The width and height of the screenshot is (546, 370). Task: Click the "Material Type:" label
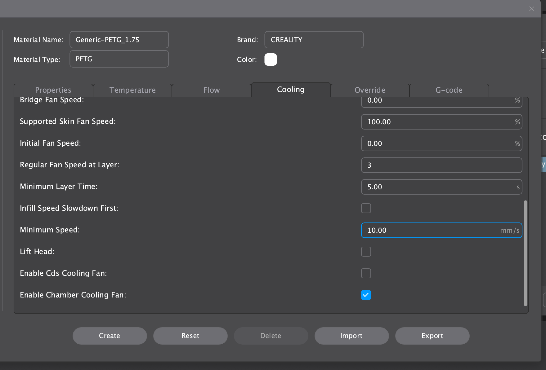37,59
